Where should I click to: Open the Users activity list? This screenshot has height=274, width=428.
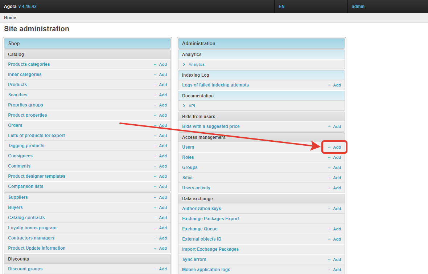(196, 188)
